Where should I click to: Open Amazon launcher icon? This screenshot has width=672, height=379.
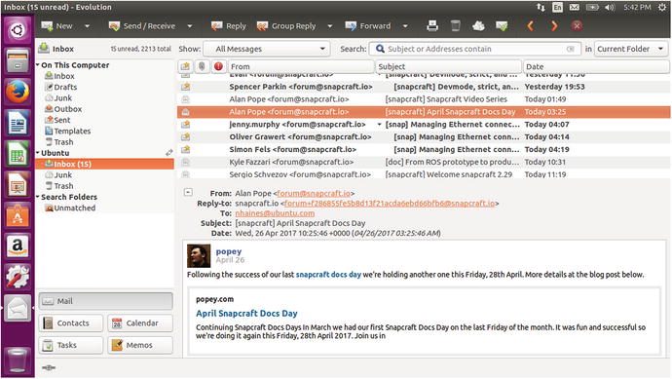[18, 246]
